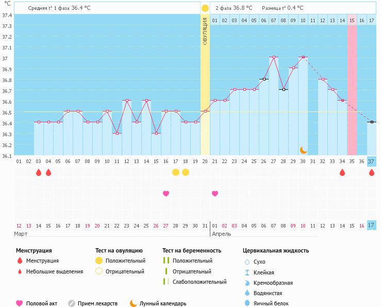Click the menstruation drop on cycle day 34
The width and height of the screenshot is (381, 307).
tap(342, 172)
